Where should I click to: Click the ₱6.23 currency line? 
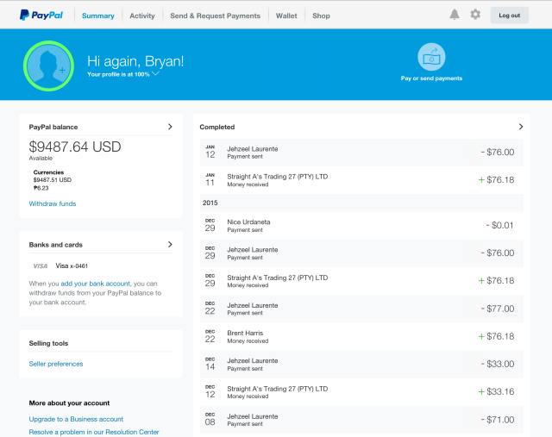pos(41,188)
